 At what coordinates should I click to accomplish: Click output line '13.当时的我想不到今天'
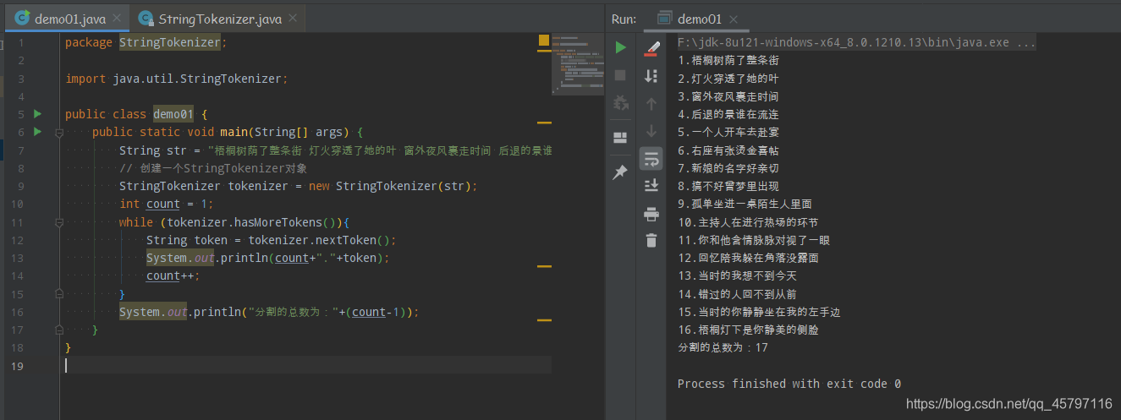738,276
